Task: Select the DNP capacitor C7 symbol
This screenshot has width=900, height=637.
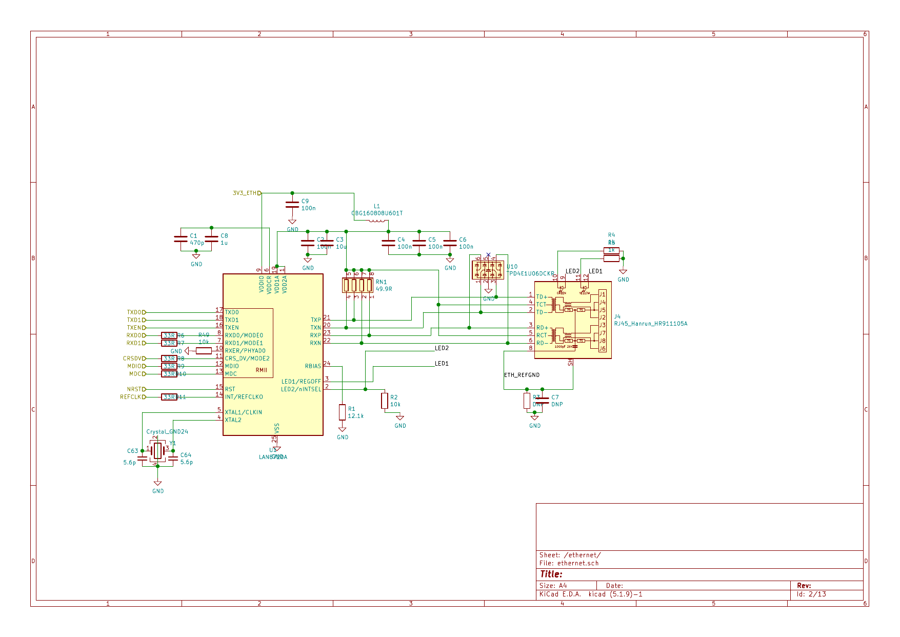Action: [x=542, y=401]
